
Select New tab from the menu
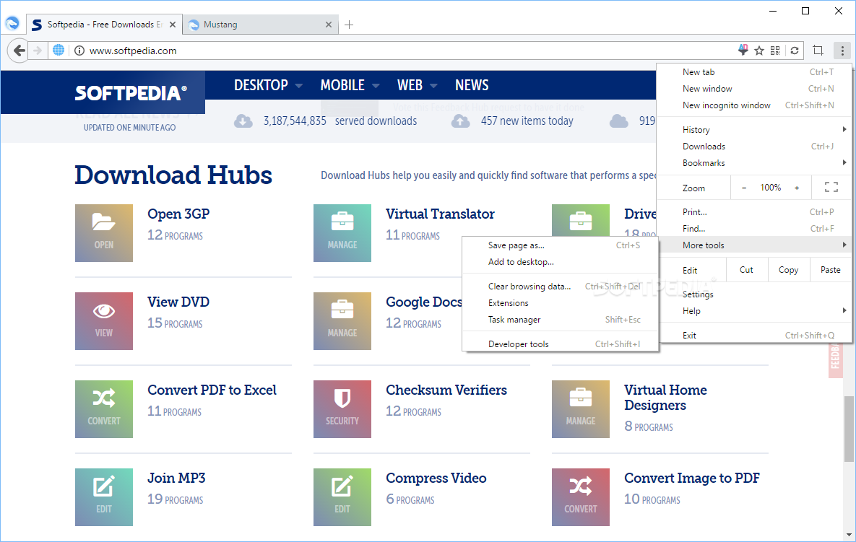(754, 72)
